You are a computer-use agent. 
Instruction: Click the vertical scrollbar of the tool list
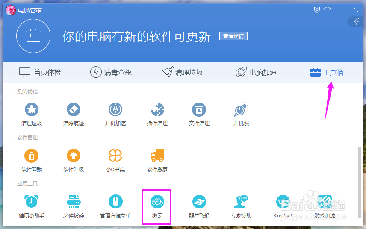(x=360, y=182)
